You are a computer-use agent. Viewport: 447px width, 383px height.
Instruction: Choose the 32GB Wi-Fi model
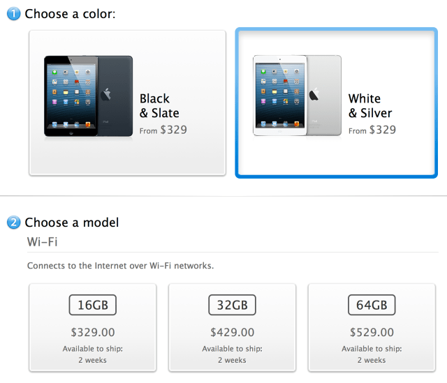232,327
